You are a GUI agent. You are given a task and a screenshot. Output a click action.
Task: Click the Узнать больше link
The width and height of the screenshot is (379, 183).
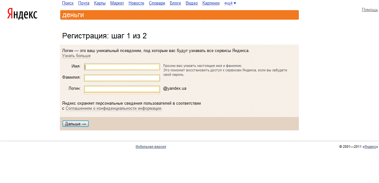pyautogui.click(x=76, y=56)
